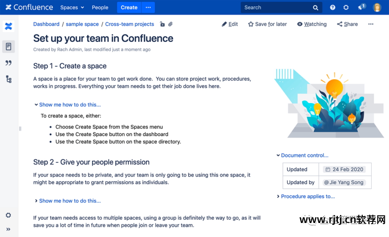
Task: Expand sidebar with double-chevron icon
Action: (x=8, y=229)
